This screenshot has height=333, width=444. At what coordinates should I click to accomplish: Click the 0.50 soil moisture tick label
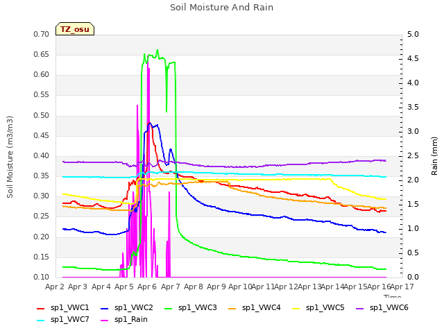point(42,116)
